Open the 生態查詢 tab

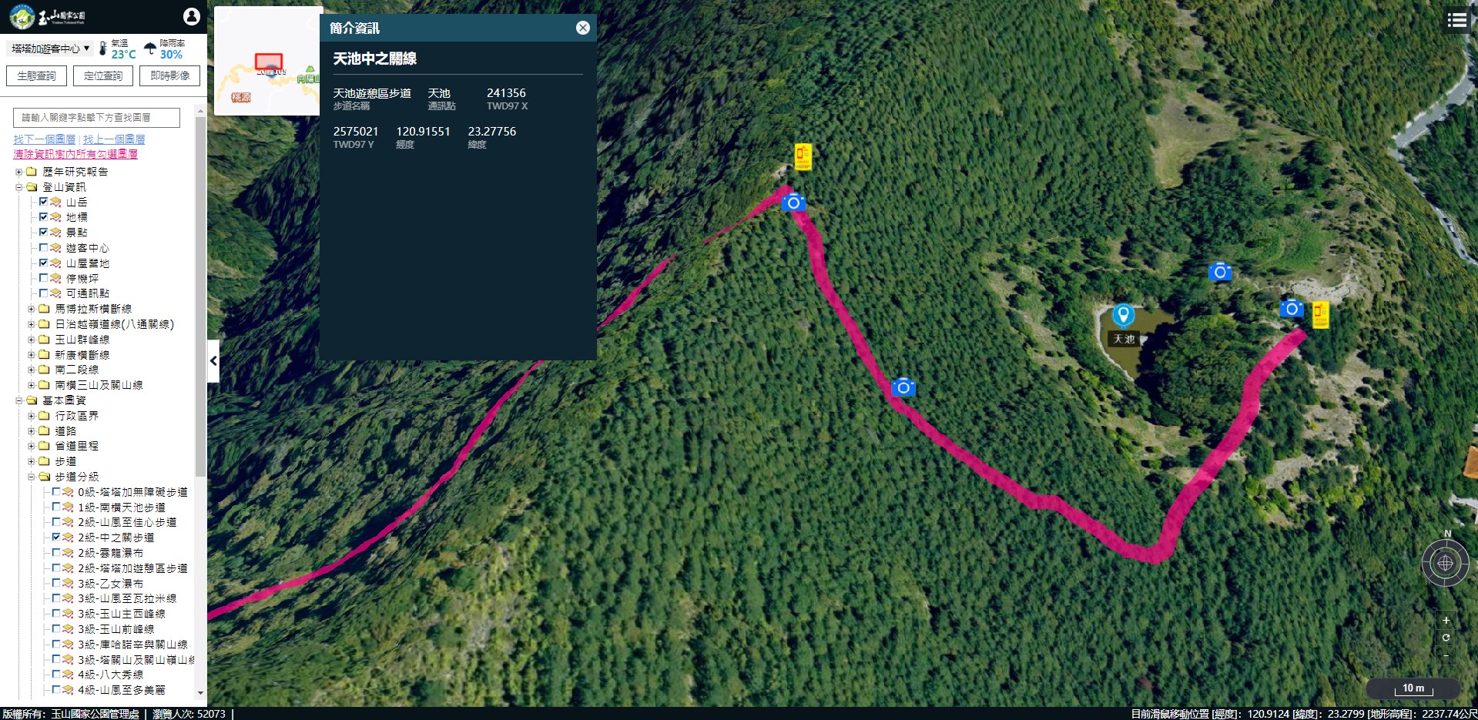tap(37, 75)
